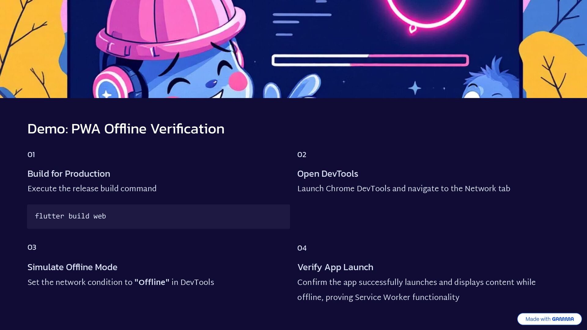Click the 'Launch Chrome DevTools' description text
The width and height of the screenshot is (587, 330).
coord(404,189)
